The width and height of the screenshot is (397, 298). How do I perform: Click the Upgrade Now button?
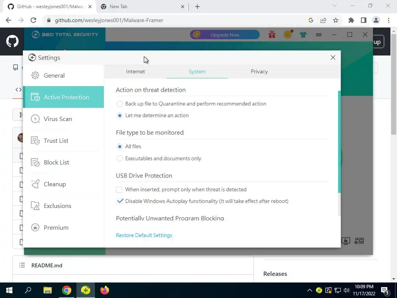225,35
